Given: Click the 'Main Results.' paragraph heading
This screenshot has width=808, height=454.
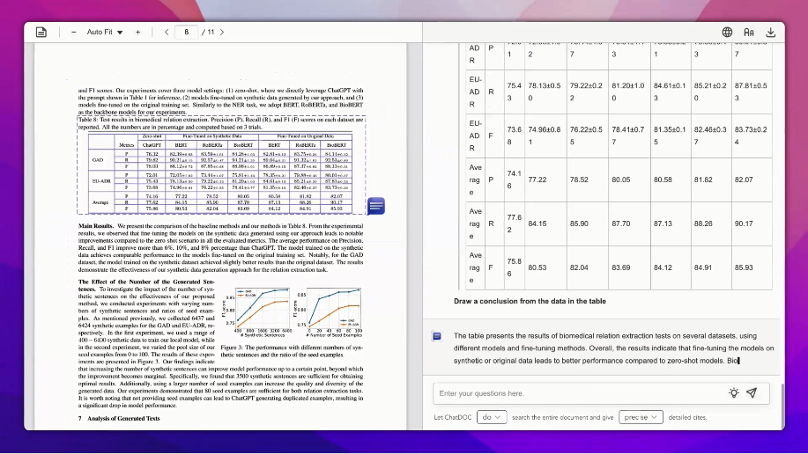Looking at the screenshot, I should (96, 226).
